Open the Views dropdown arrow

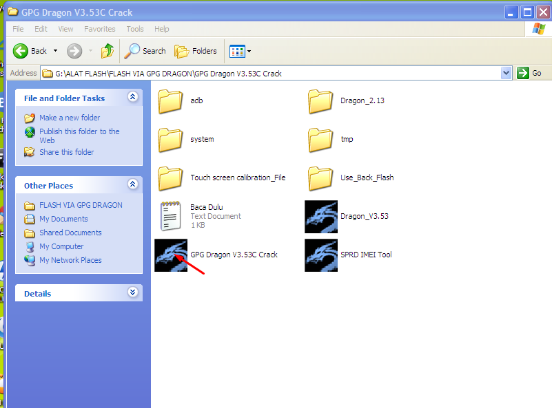click(249, 52)
